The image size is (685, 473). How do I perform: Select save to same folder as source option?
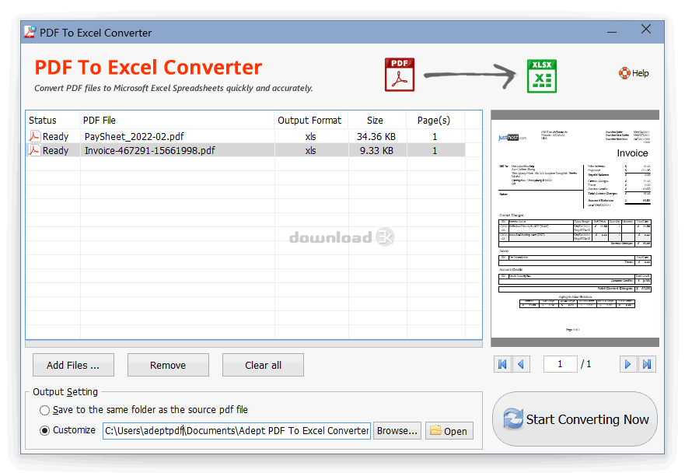tap(44, 410)
